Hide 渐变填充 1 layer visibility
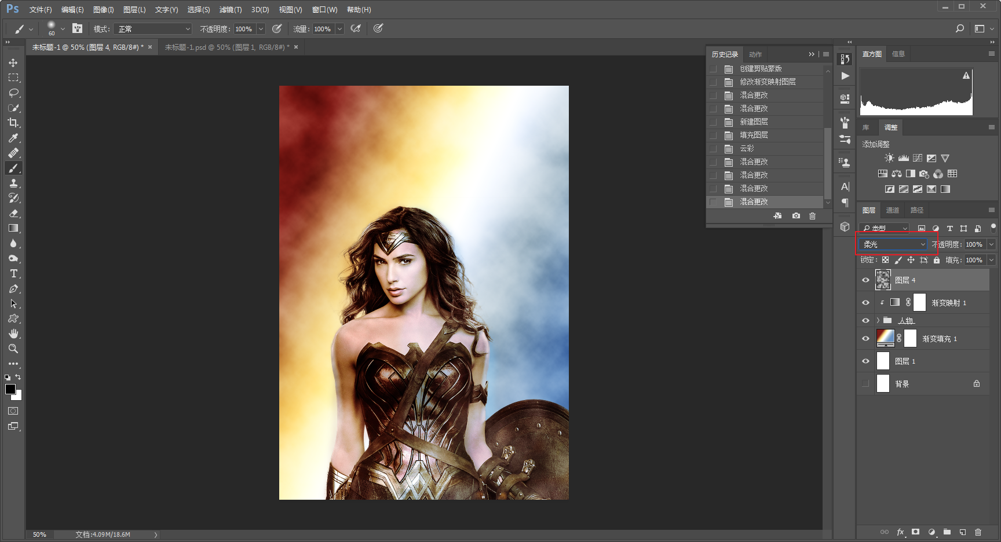Viewport: 1001px width, 542px height. pyautogui.click(x=865, y=339)
